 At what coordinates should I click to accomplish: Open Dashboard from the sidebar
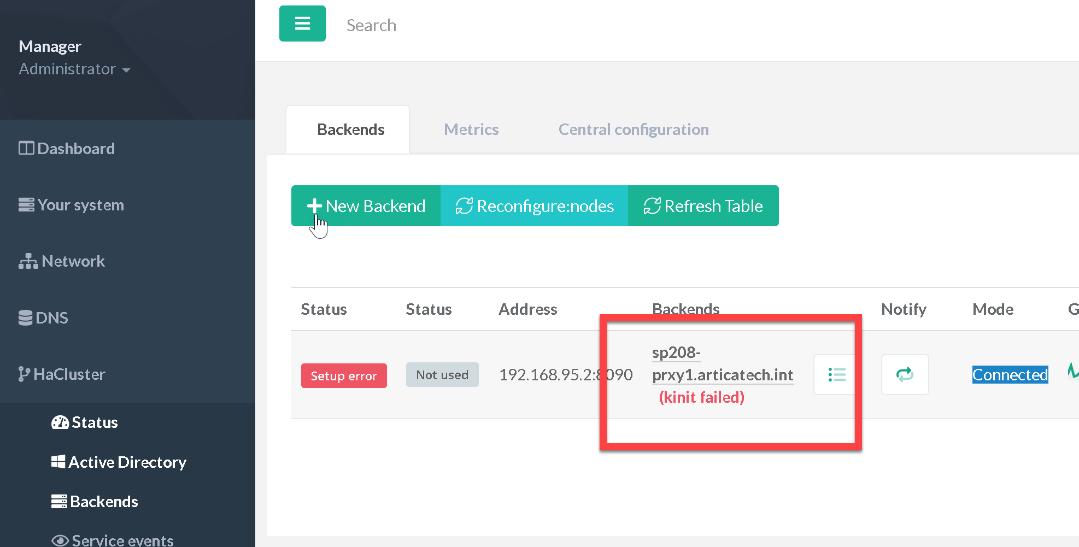67,149
